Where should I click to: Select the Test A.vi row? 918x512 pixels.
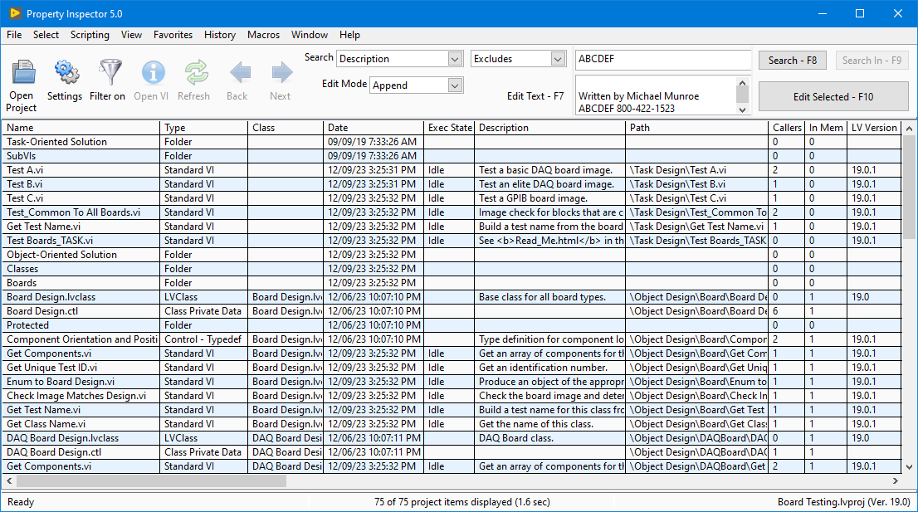tap(25, 170)
